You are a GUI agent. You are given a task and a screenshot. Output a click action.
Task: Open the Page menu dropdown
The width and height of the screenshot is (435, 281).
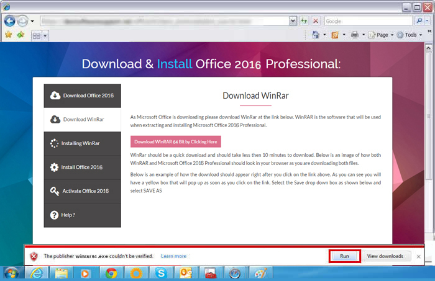point(381,35)
